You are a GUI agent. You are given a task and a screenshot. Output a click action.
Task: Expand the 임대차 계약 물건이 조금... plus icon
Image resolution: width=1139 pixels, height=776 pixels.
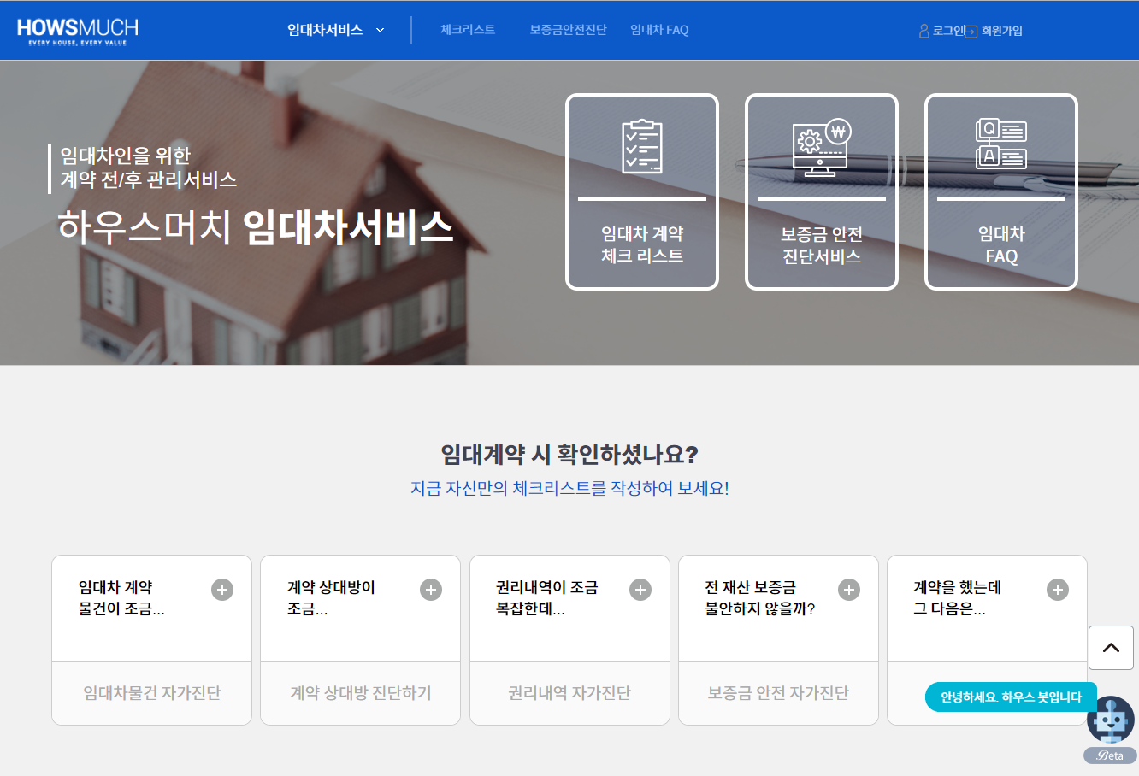coord(222,590)
